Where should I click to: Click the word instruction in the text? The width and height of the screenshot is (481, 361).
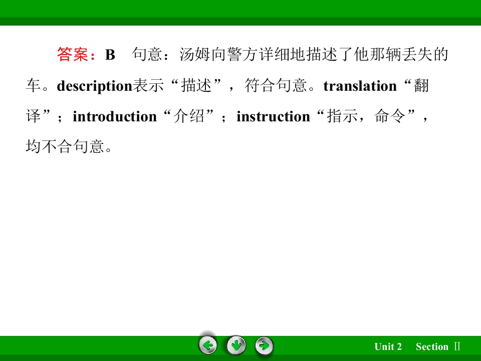pyautogui.click(x=274, y=116)
